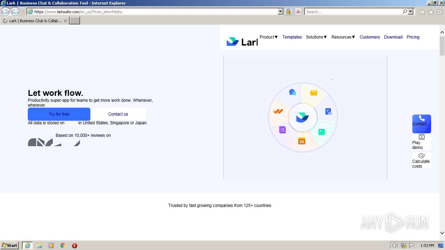Click the central Lark bird icon in the wheel
The height and width of the screenshot is (250, 445).
[x=302, y=118]
